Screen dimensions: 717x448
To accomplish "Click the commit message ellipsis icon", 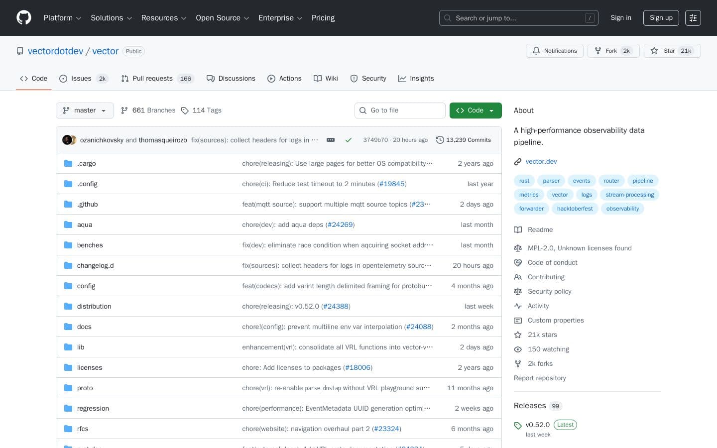I will coord(331,140).
